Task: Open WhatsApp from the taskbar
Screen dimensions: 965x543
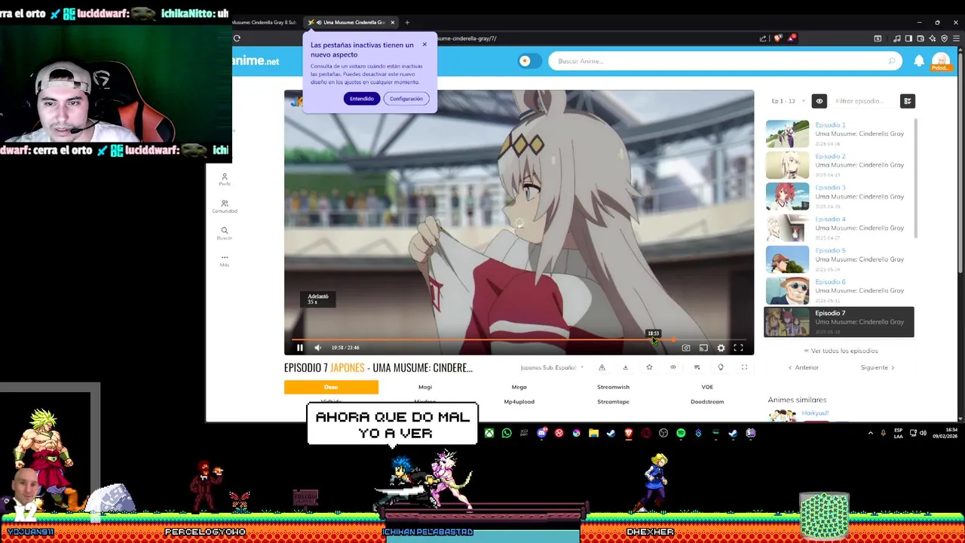Action: click(x=507, y=433)
